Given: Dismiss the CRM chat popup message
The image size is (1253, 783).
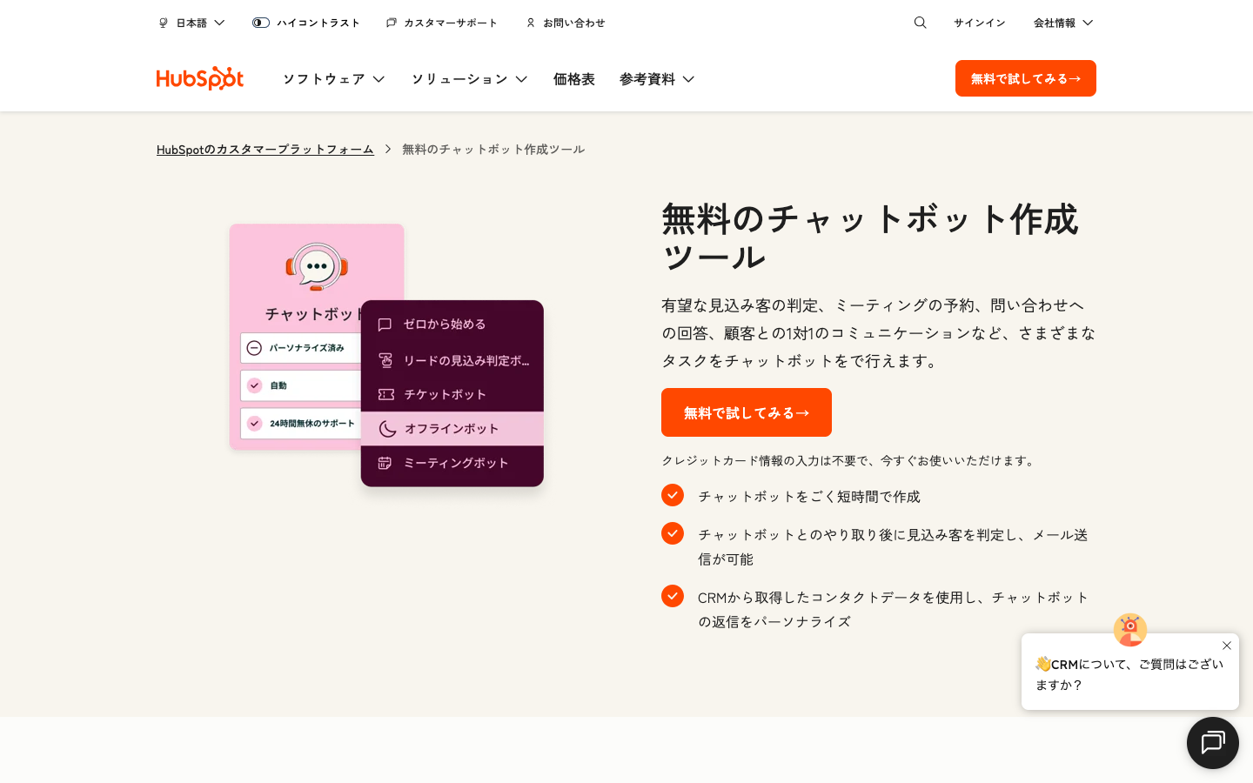Looking at the screenshot, I should (x=1227, y=646).
